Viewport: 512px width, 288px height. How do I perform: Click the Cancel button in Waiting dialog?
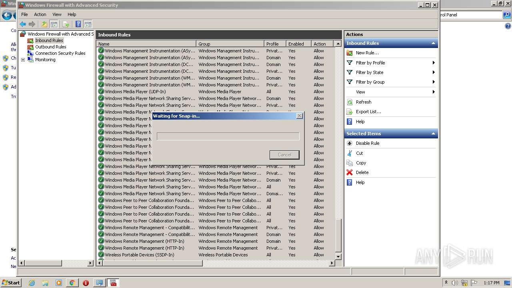(x=284, y=155)
